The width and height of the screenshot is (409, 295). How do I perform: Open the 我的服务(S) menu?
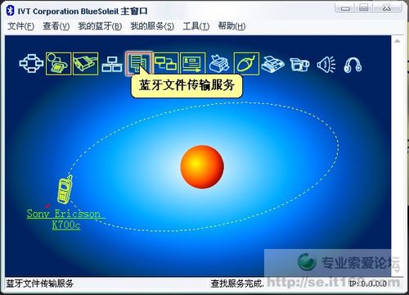tap(152, 26)
